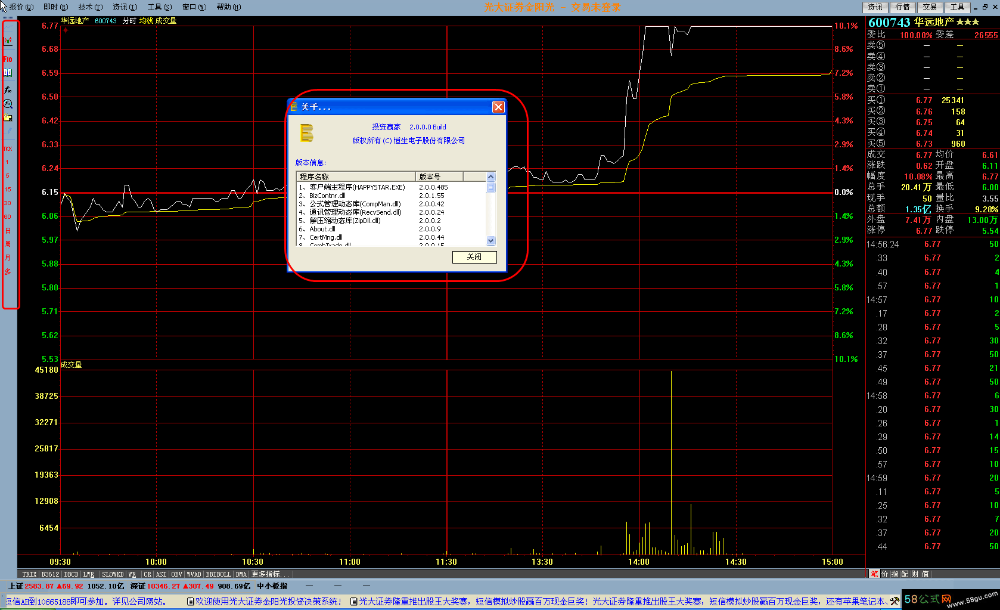The height and width of the screenshot is (610, 1000).
Task: Select the 30-minute period button
Action: point(8,203)
